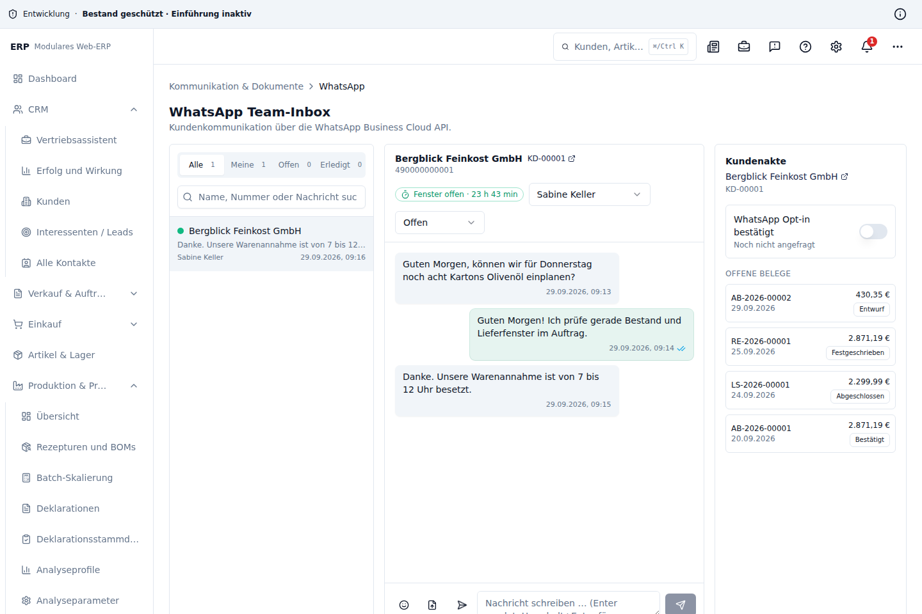Click the Interessenten / Leads target icon
Image resolution: width=922 pixels, height=614 pixels.
tap(26, 232)
